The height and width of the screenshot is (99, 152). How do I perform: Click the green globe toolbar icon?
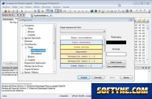(92, 11)
